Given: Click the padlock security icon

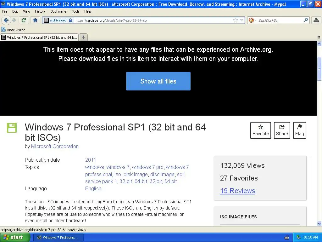Looking at the screenshot, I should [70, 20].
